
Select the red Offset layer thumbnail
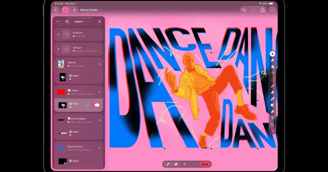click(61, 92)
